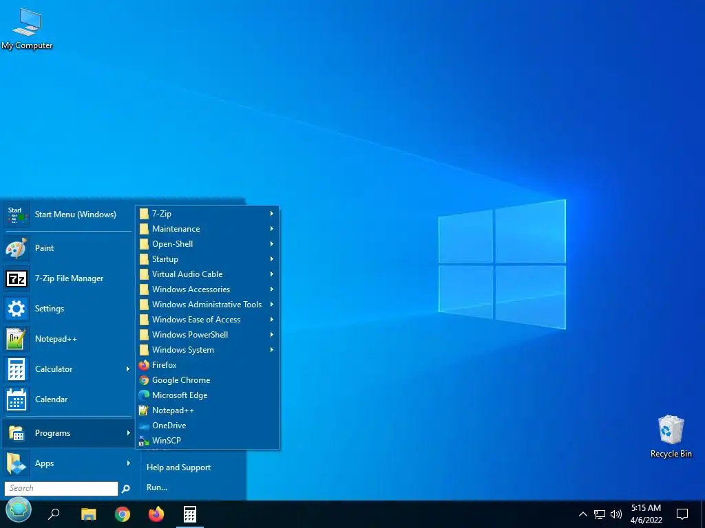Click the Start Menu (Windows) label
This screenshot has height=528, width=705.
click(76, 214)
